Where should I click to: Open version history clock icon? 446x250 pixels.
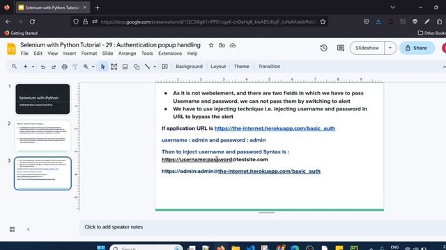coord(323,48)
